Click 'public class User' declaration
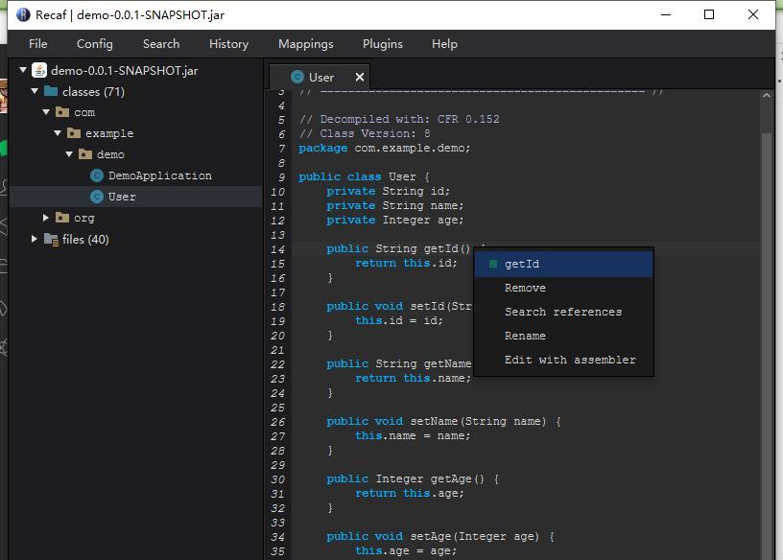Viewport: 783px width, 560px height. (x=364, y=176)
